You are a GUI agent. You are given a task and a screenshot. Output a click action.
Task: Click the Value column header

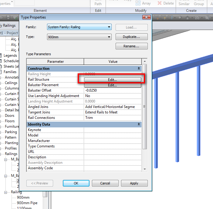pyautogui.click(x=113, y=62)
